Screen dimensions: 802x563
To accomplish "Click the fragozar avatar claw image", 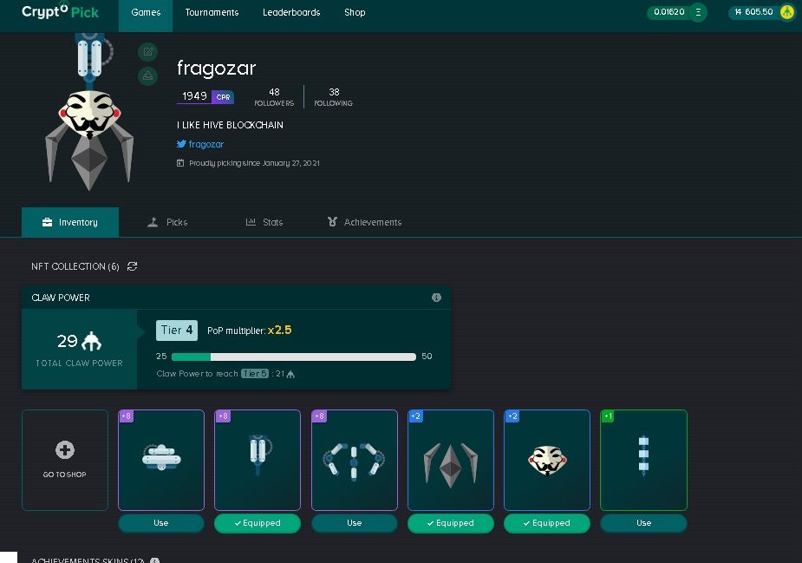I will (89, 113).
